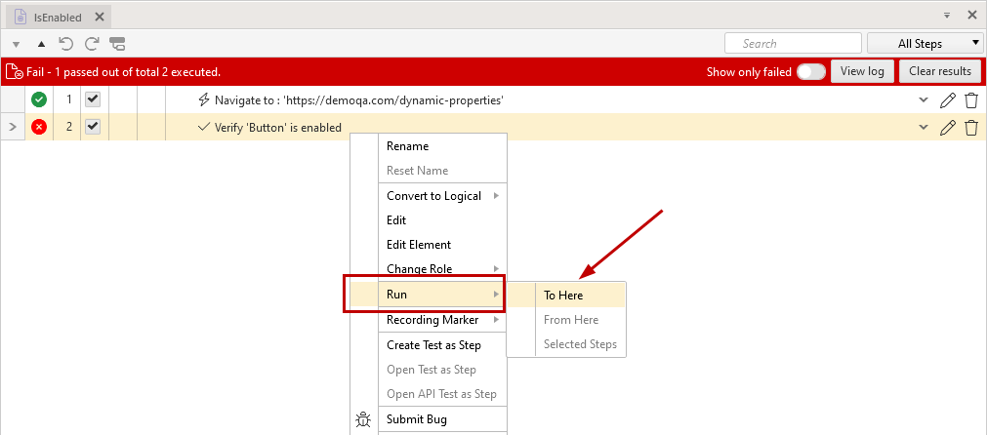987x435 pixels.
Task: Click the 'Fail - 1 passed' status text
Action: 123,71
